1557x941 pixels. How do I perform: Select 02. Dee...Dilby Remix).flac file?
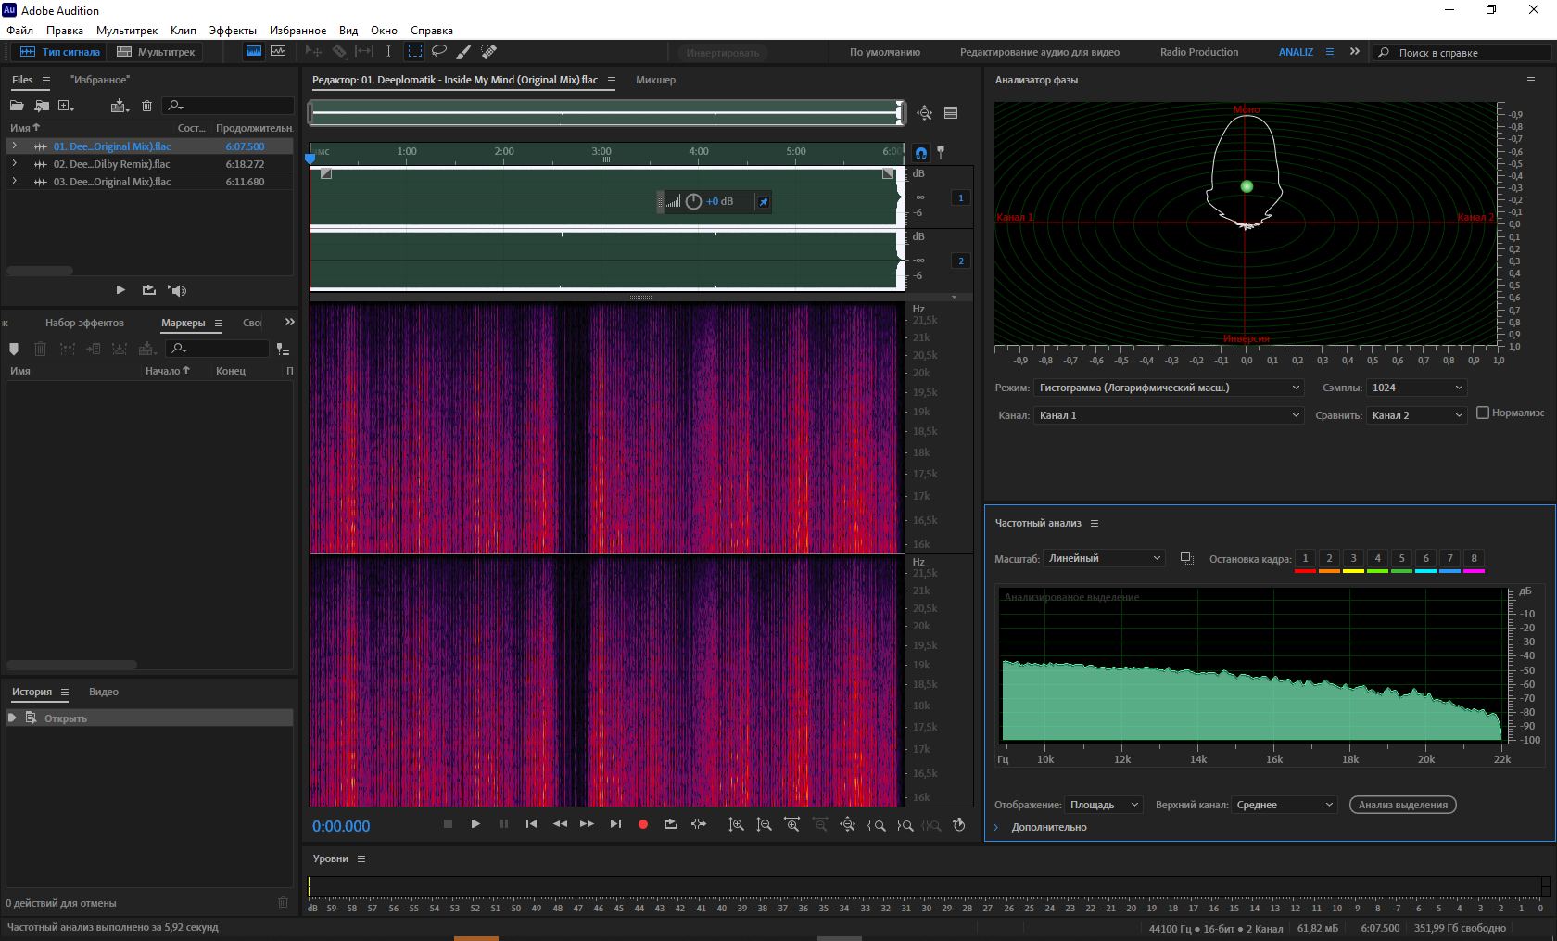point(111,164)
